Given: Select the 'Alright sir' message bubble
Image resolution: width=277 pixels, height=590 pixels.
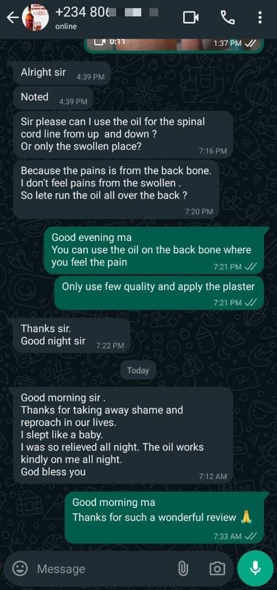Looking at the screenshot, I should tap(62, 73).
